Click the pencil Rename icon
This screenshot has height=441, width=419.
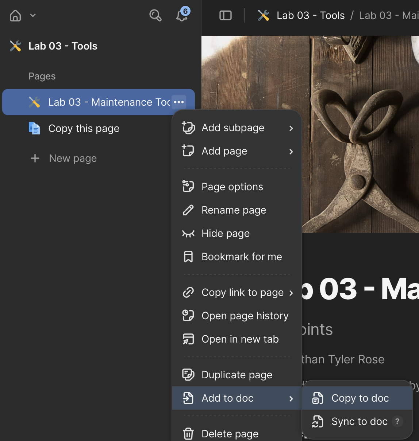[x=188, y=210]
